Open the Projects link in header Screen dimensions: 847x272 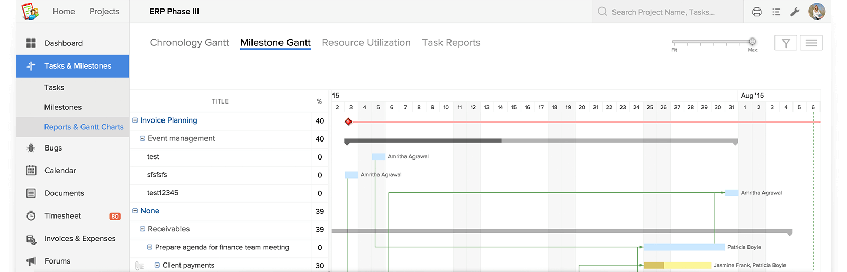(x=104, y=11)
